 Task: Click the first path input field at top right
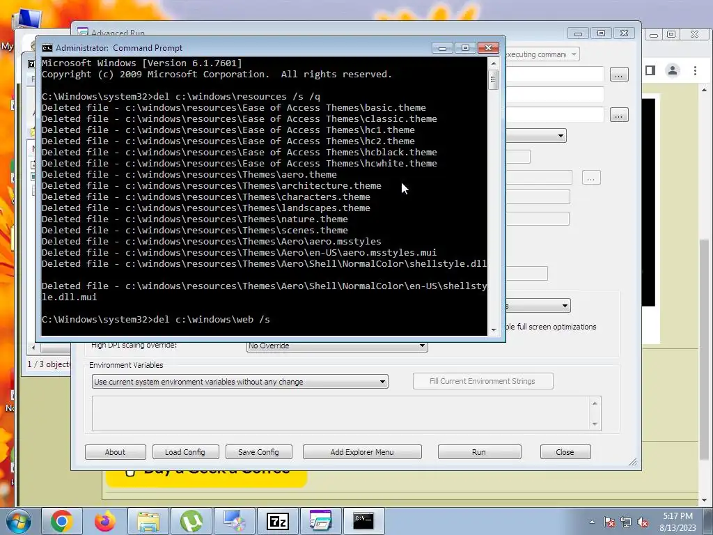click(555, 74)
